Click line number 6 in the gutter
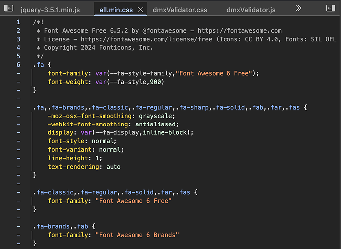This screenshot has height=249, width=341. tap(18, 65)
